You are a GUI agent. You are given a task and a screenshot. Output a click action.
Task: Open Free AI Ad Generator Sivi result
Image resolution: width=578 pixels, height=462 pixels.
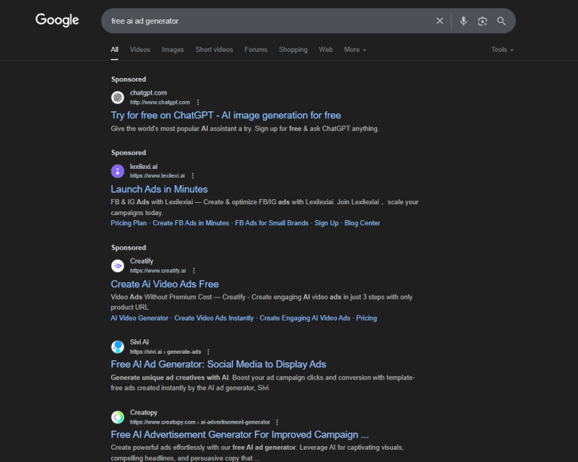pyautogui.click(x=218, y=365)
